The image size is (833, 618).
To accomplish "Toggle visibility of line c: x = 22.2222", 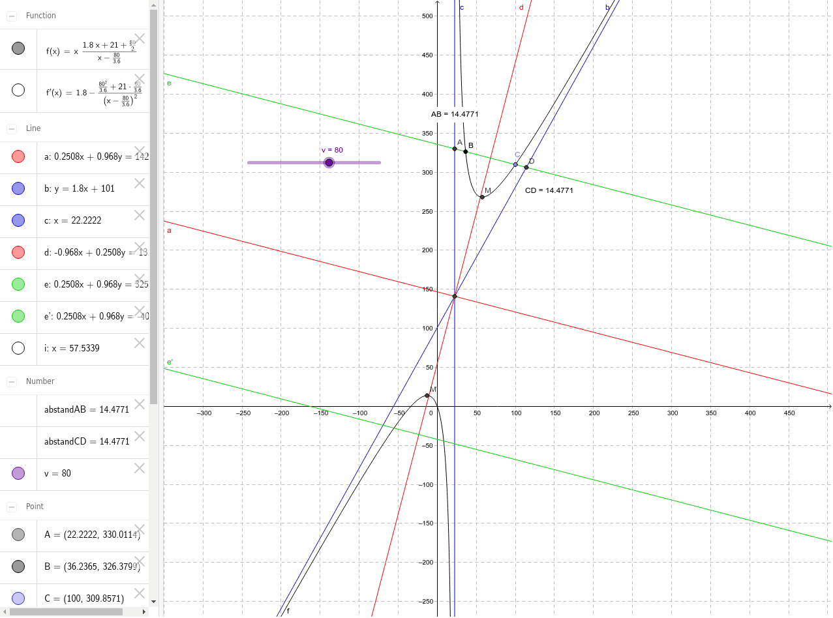I will [x=18, y=220].
